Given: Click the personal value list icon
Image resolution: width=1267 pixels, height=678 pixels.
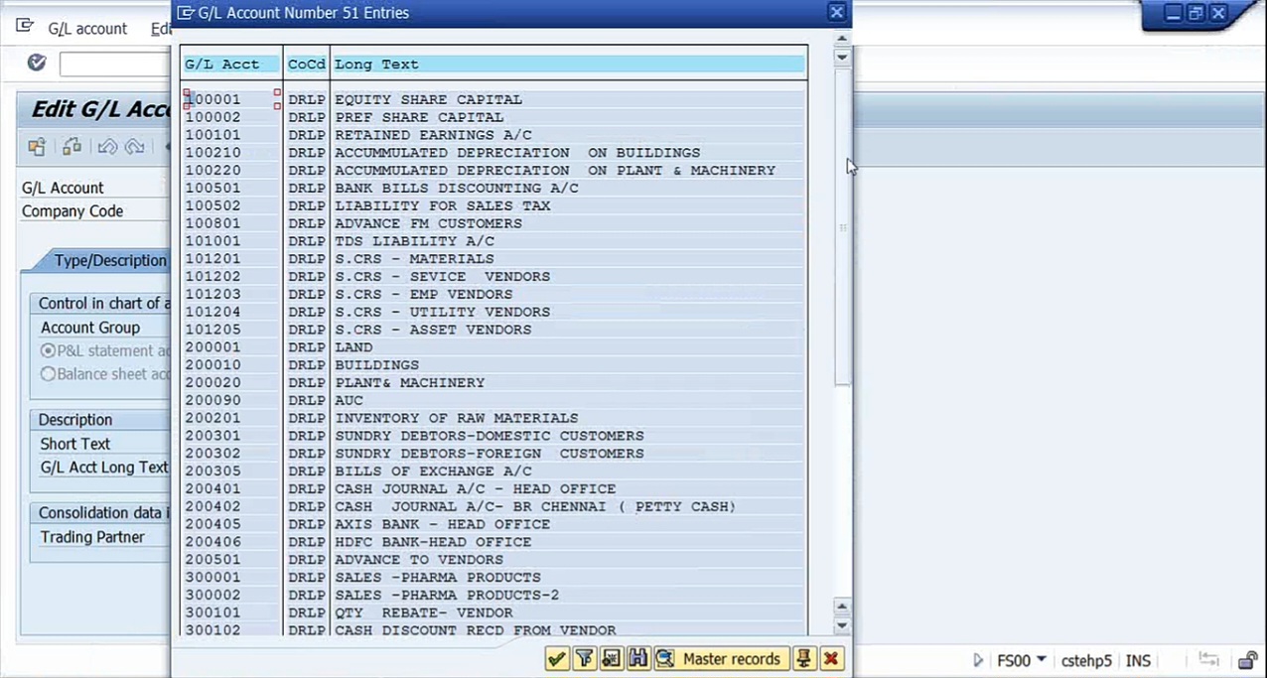Looking at the screenshot, I should 611,658.
